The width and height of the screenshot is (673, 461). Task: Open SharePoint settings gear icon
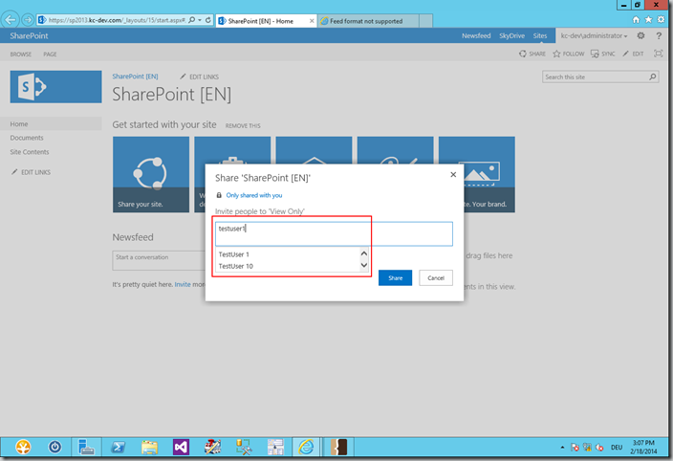point(640,35)
